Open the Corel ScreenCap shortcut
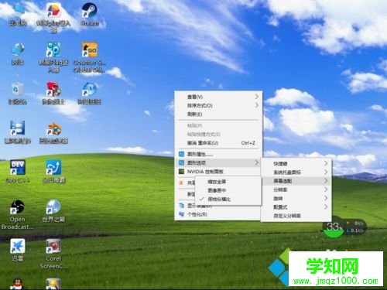 [x=53, y=254]
